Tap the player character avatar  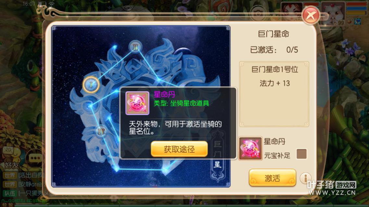[291, 12]
